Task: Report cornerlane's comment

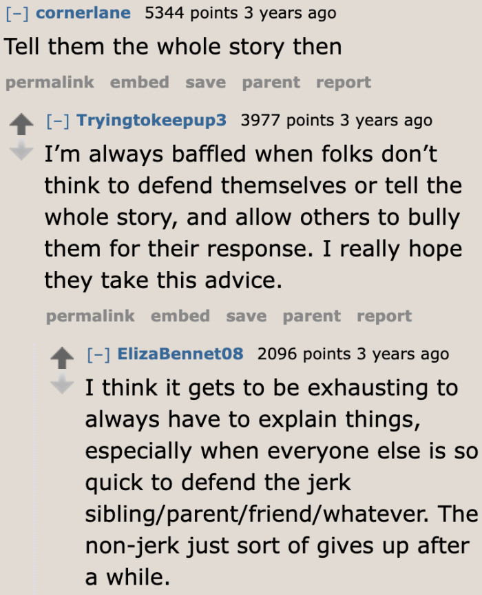Action: pyautogui.click(x=343, y=82)
